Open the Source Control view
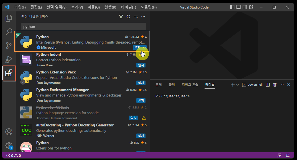The image size is (297, 160). point(9,46)
